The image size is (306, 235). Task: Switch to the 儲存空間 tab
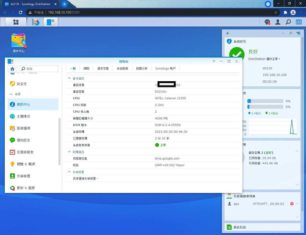(x=103, y=68)
